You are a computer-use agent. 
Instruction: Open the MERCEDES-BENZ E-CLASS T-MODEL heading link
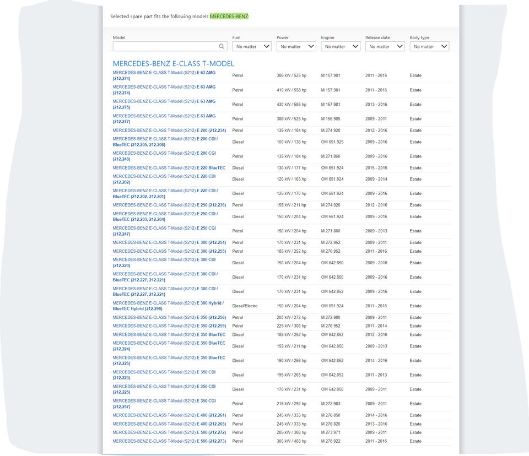(x=173, y=63)
